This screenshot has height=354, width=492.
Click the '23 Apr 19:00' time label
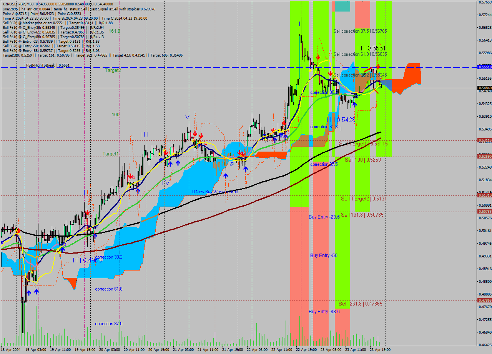(x=380, y=350)
